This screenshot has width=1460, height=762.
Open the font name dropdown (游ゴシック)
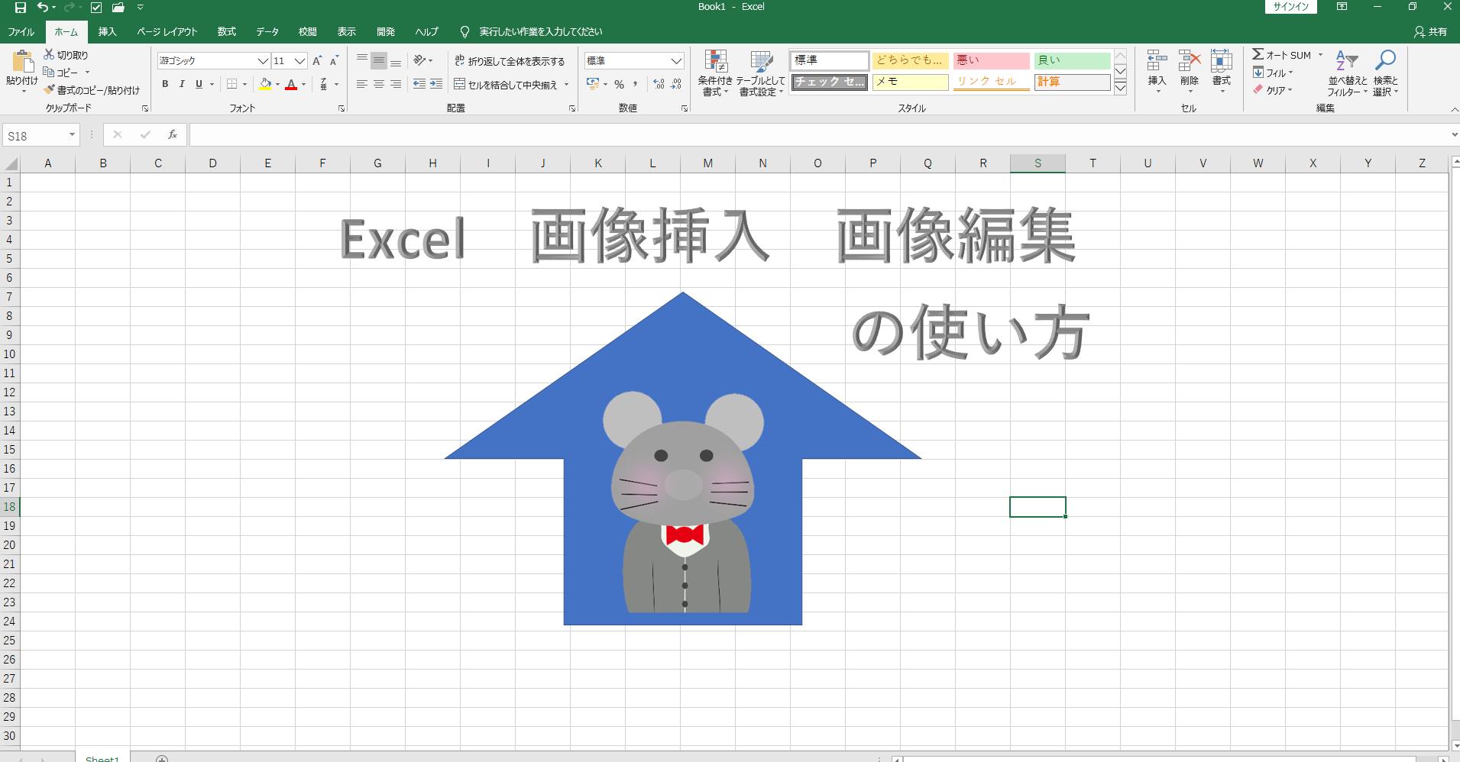(263, 60)
